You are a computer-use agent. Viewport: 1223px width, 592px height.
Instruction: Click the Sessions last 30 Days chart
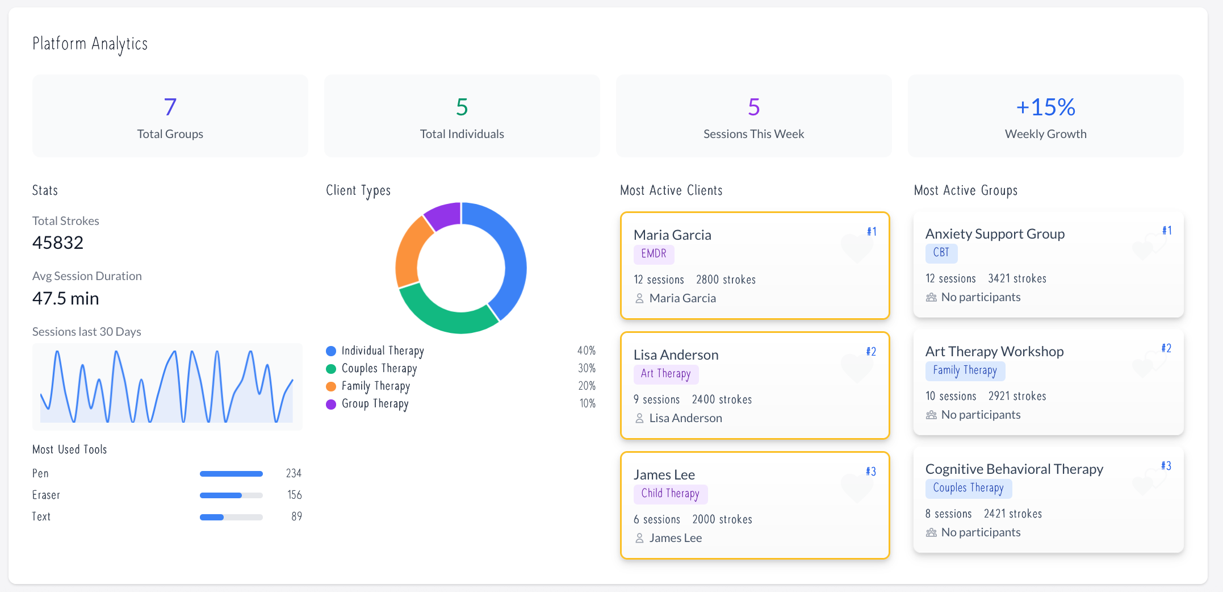167,386
